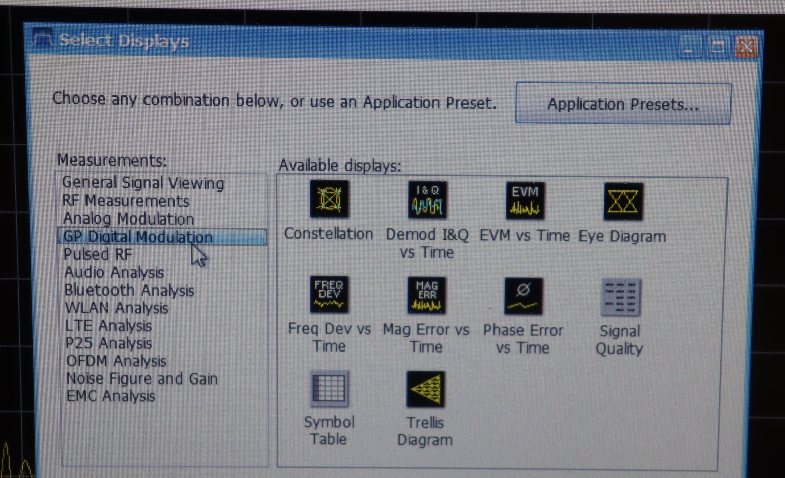Select the Trellis Diagram display icon

click(426, 390)
